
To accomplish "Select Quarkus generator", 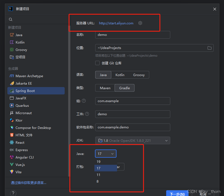I will [36, 105].
